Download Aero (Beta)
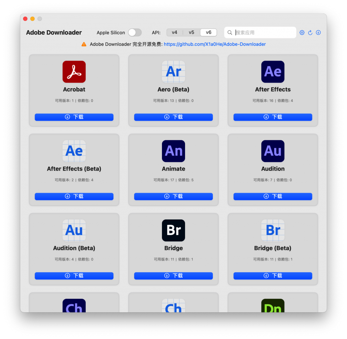This screenshot has width=347, height=339. tap(173, 117)
